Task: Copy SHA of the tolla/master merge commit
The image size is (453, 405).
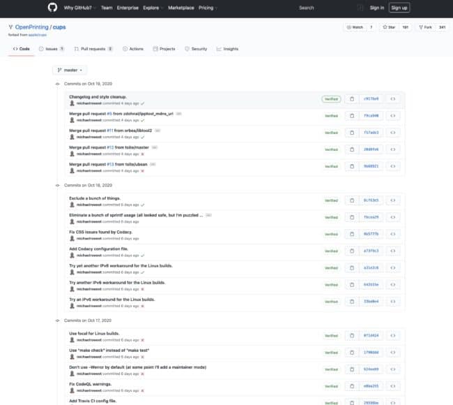Action: click(352, 149)
